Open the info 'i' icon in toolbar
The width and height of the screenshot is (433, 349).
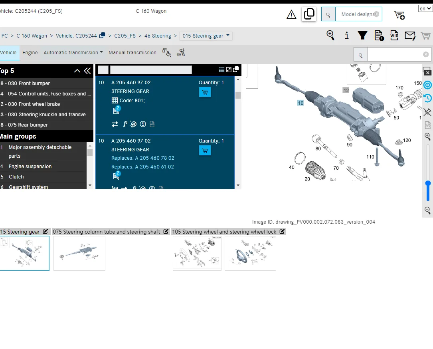tap(346, 36)
